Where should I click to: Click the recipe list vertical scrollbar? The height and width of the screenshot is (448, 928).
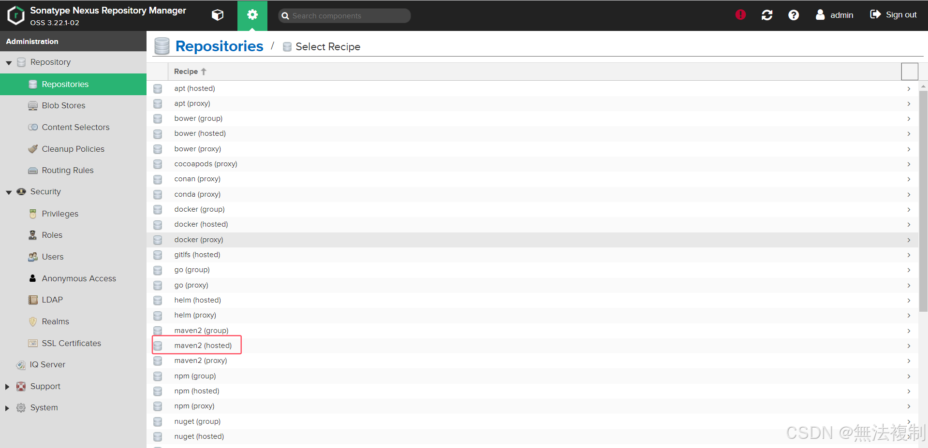click(923, 201)
